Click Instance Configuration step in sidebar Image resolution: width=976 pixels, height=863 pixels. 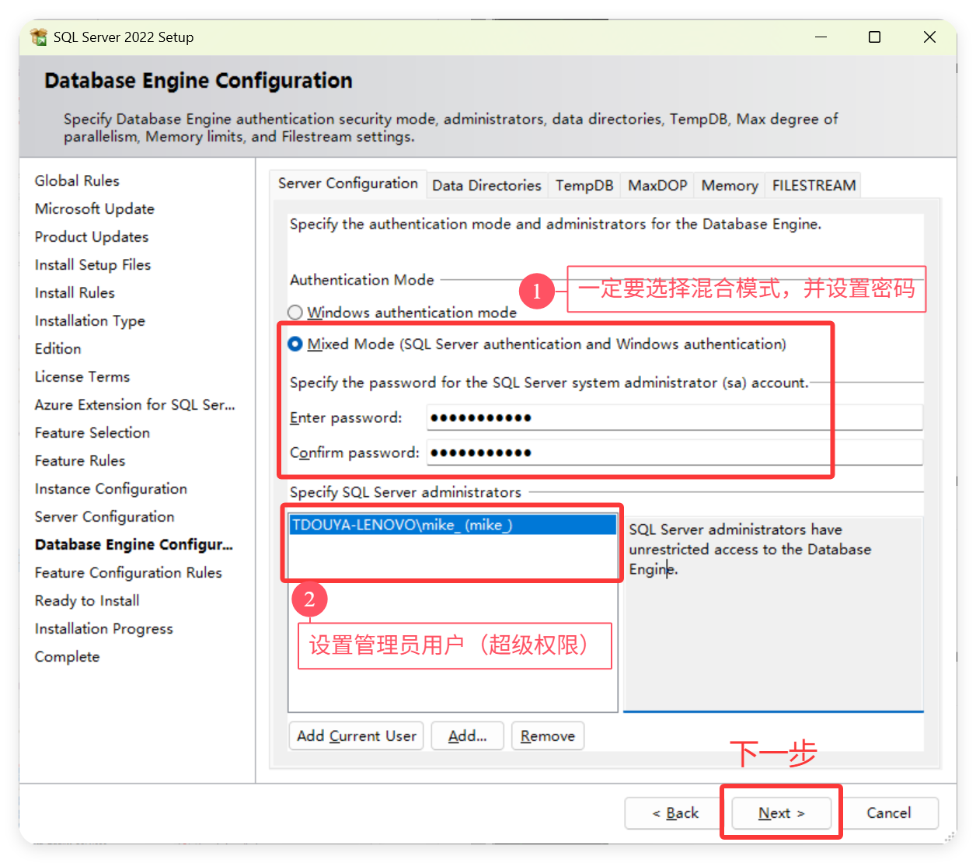tap(110, 488)
